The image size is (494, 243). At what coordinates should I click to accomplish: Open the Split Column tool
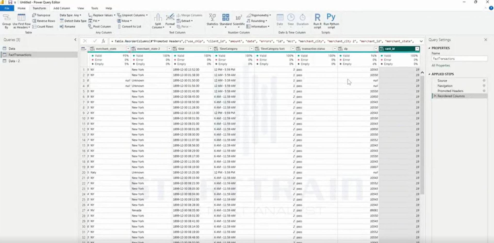tap(158, 21)
